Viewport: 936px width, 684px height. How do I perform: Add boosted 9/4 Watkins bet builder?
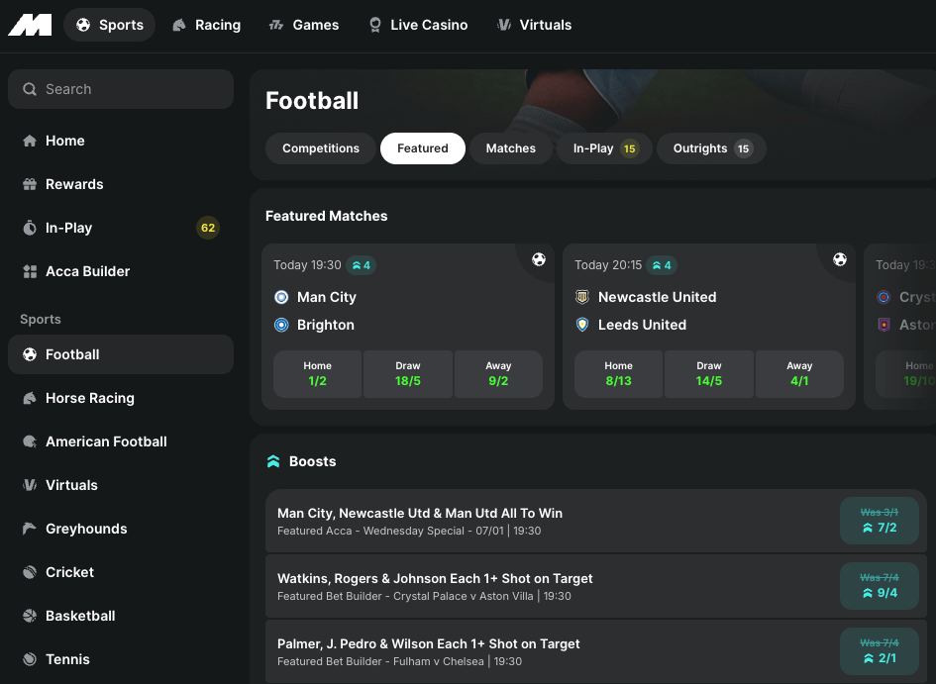879,586
